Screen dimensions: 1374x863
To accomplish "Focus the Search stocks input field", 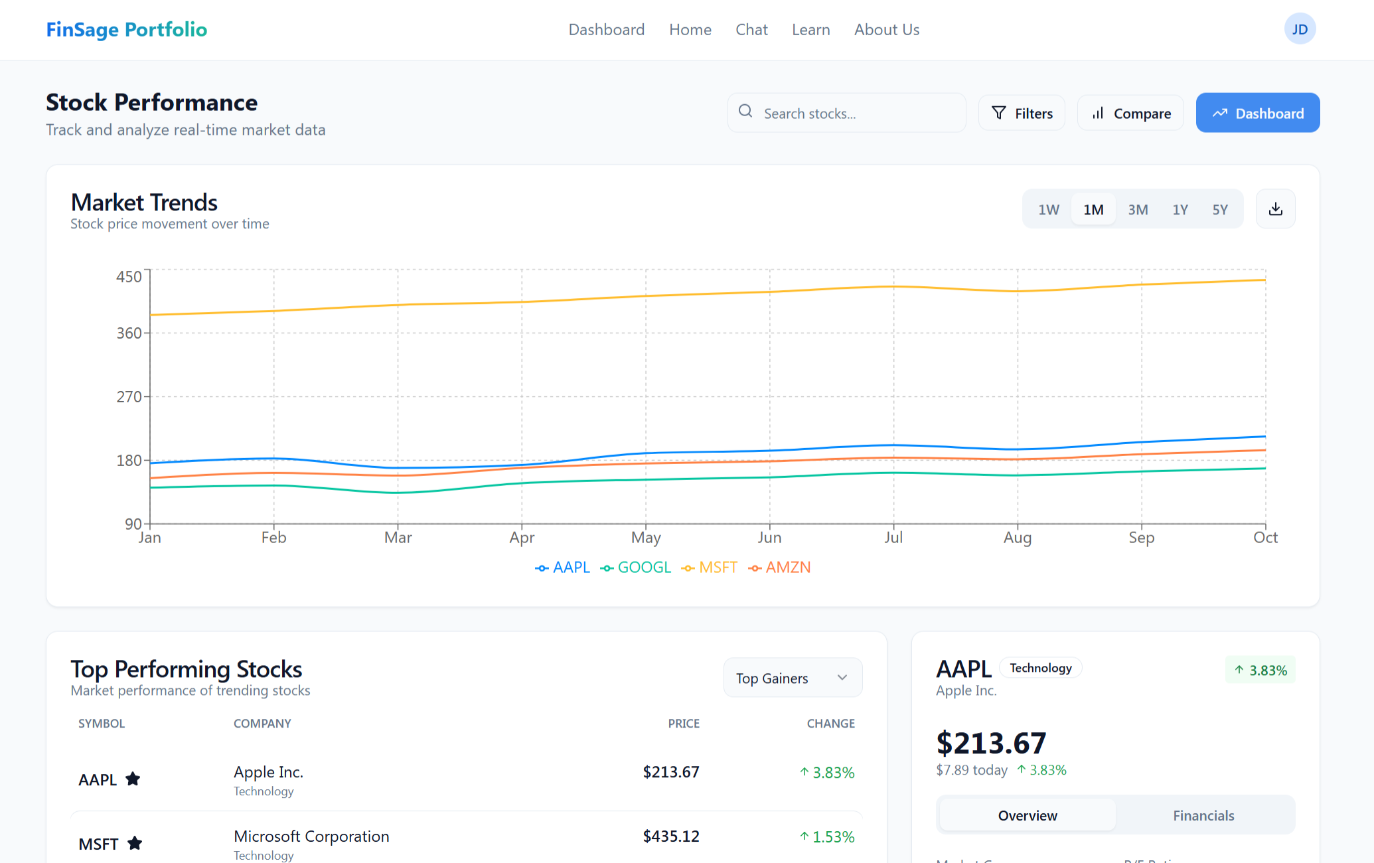I will [856, 114].
